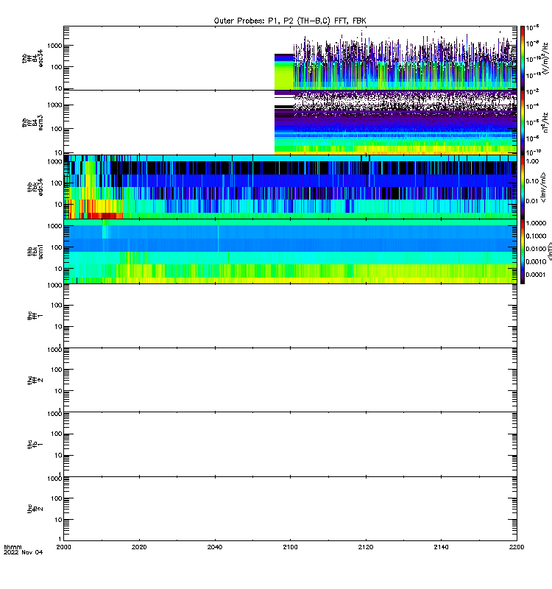
Task: Click the <|mV/m|> color bar
Action: (523, 187)
